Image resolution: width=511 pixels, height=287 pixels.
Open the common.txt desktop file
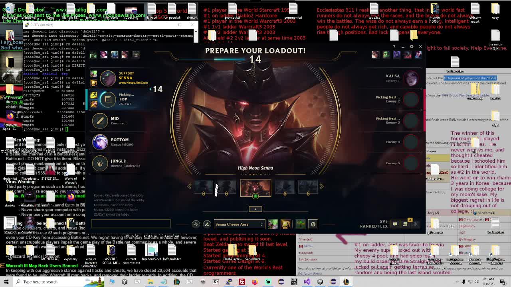click(x=293, y=11)
